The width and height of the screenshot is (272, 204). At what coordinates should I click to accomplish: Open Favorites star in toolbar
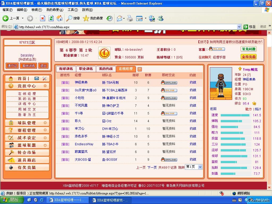(86, 18)
